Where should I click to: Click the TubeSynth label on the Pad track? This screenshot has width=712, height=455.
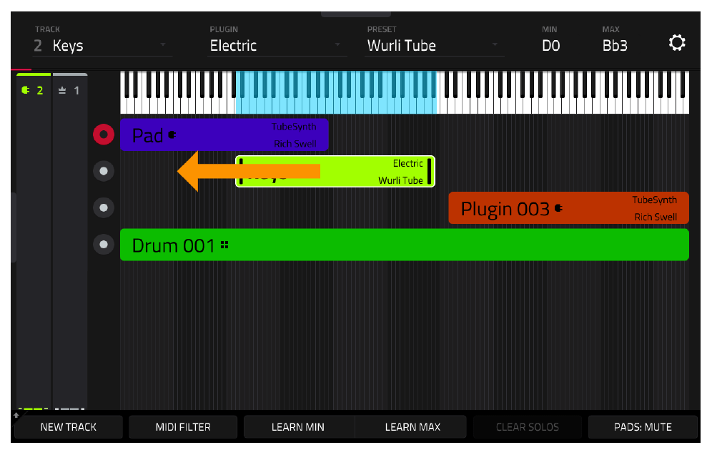click(294, 127)
